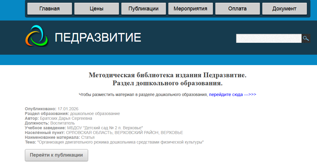The image size is (317, 167).
Task: Open the Главная menu item
Action: click(x=50, y=9)
